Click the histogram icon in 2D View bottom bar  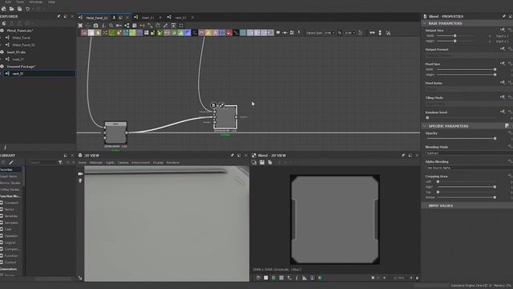[x=305, y=278]
